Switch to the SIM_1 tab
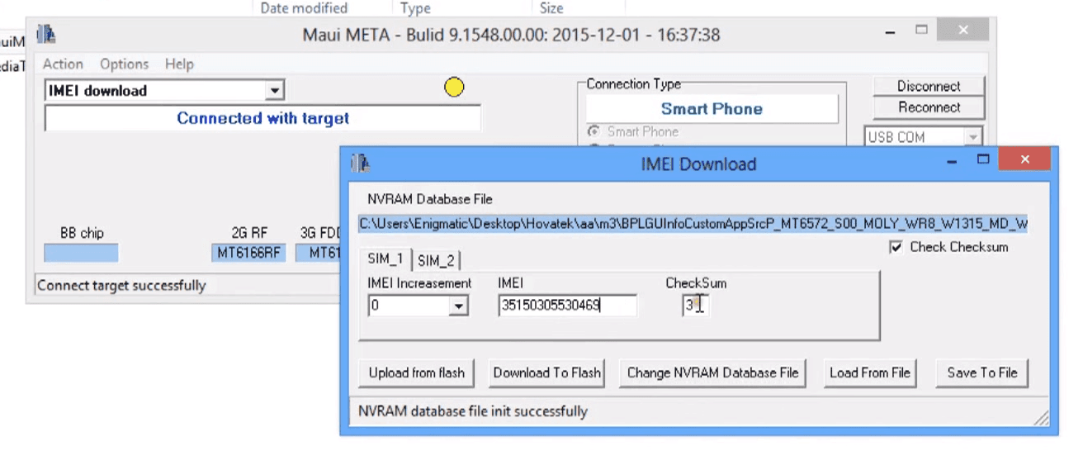1083x470 pixels. click(385, 259)
